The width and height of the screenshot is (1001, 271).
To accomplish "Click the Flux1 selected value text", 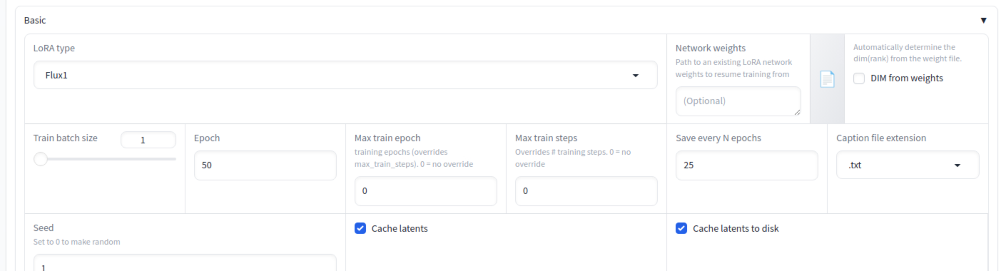I will pos(56,75).
